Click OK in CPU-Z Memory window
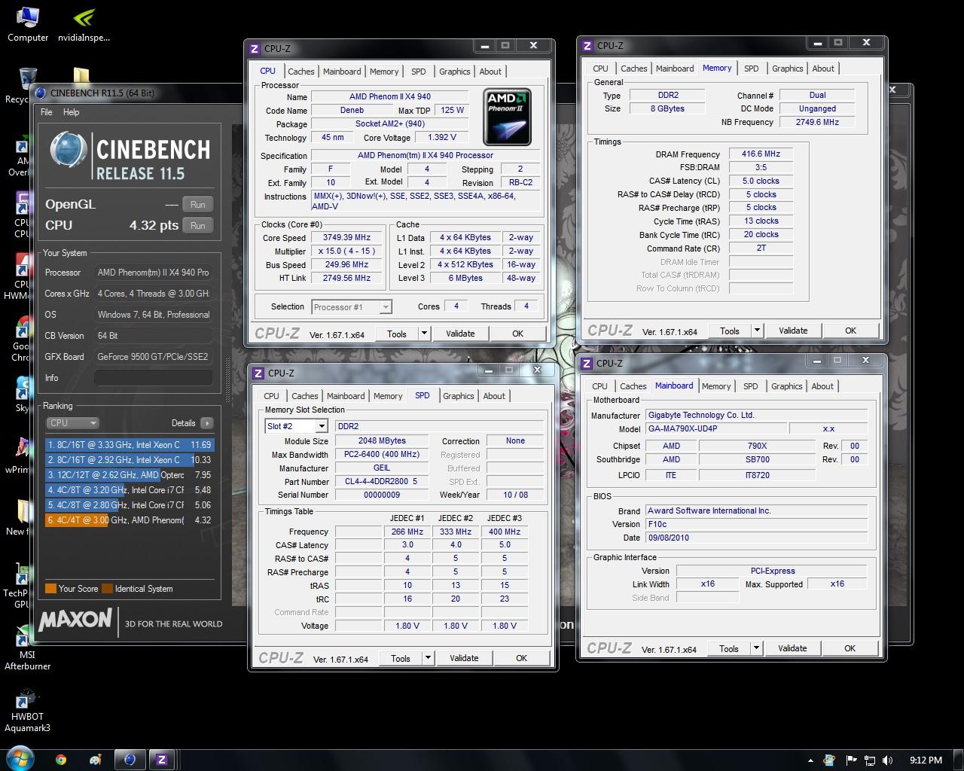964x771 pixels. (x=850, y=331)
